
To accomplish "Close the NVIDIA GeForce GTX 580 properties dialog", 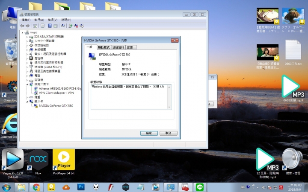I will (x=175, y=41).
